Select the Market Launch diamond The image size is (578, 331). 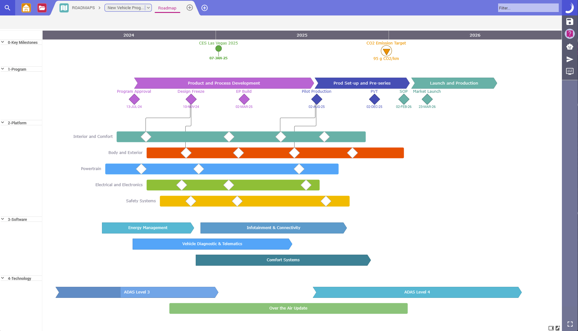tap(427, 99)
